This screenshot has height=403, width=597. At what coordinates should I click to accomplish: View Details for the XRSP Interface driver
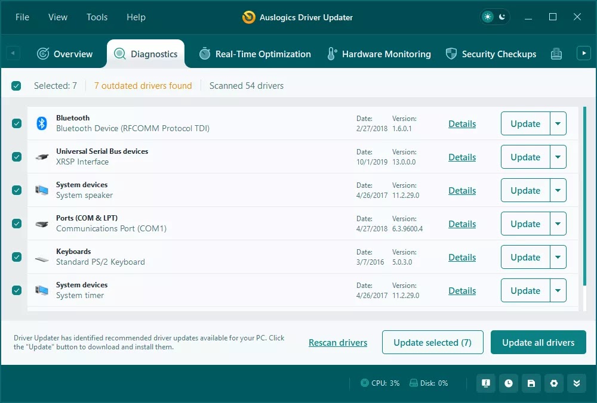461,157
